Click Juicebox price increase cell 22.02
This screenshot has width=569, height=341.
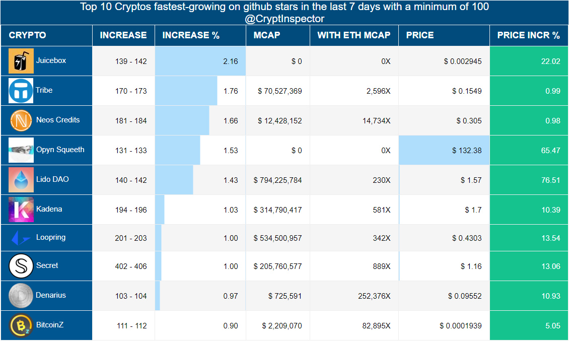529,61
